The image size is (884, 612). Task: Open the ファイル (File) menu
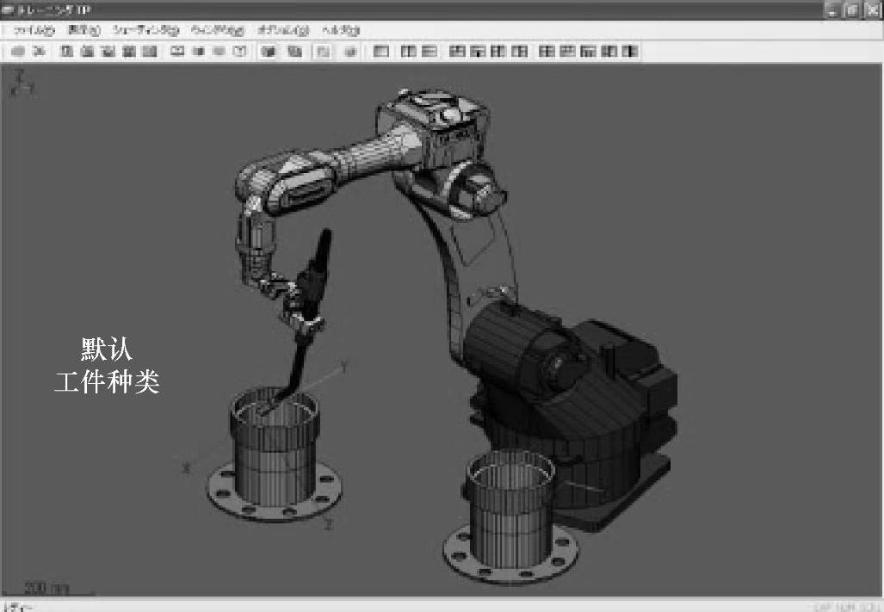point(34,30)
